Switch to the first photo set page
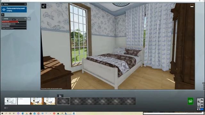The height and width of the screenshot is (115, 205). (x=5, y=108)
